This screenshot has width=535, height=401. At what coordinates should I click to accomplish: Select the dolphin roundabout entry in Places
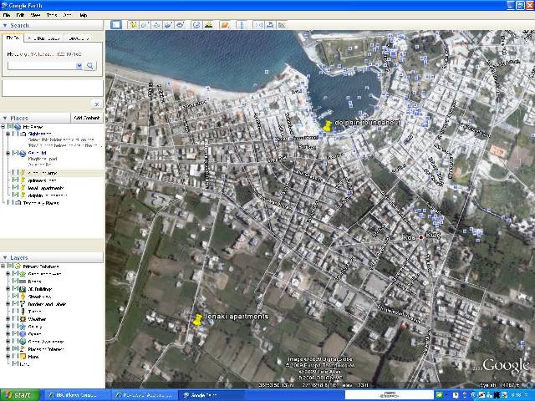[47, 195]
